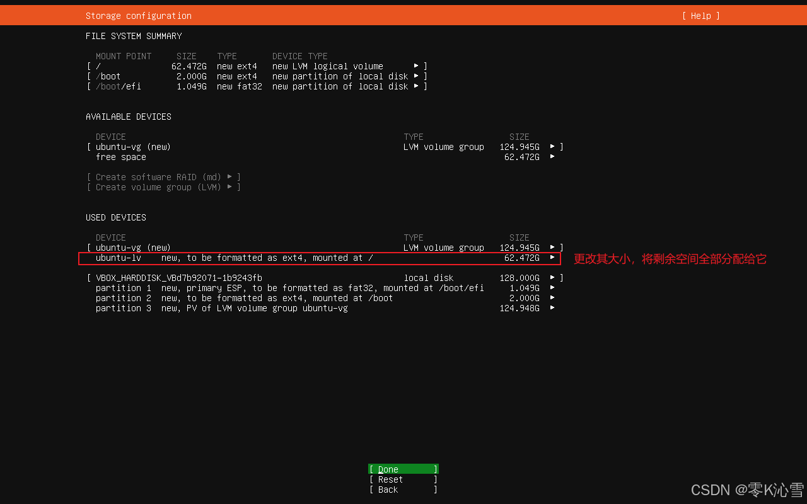Screen dimensions: 807x504
Task: Confirm storage layout with Done button
Action: click(x=403, y=469)
